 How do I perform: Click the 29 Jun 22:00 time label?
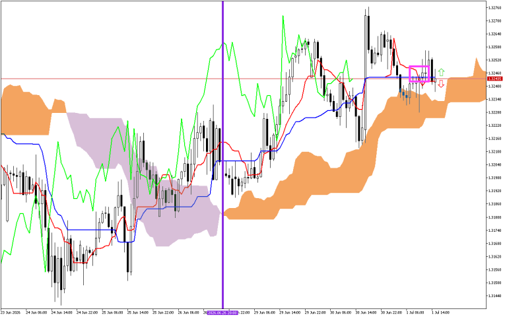point(316,313)
